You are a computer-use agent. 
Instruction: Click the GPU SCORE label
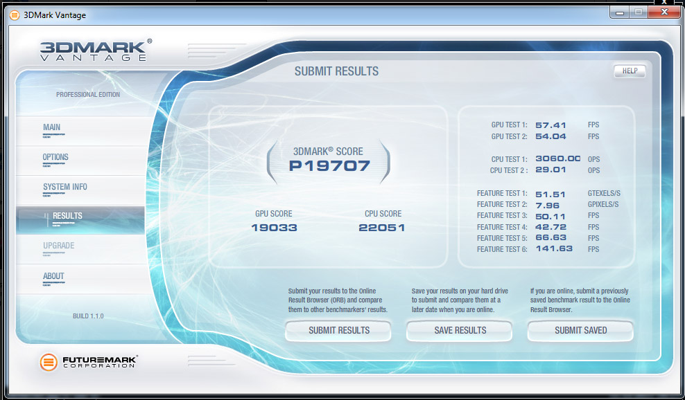273,214
